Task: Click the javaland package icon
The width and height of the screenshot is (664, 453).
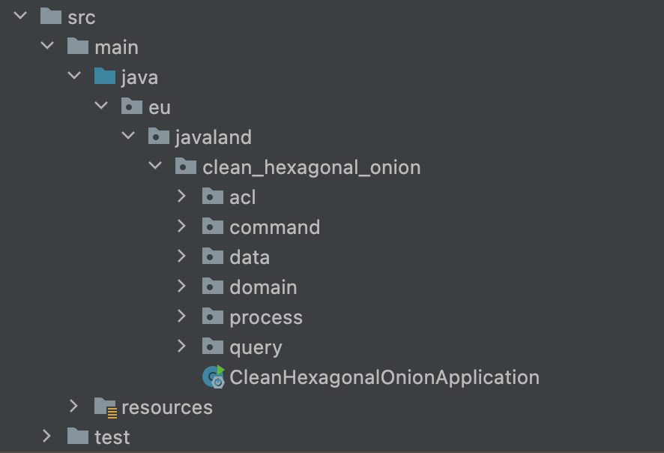Action: [159, 136]
